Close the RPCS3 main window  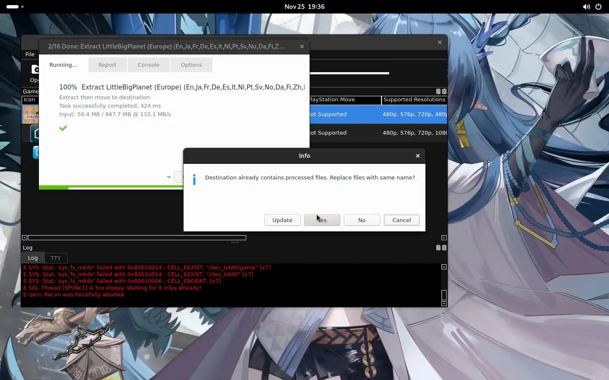(x=440, y=42)
